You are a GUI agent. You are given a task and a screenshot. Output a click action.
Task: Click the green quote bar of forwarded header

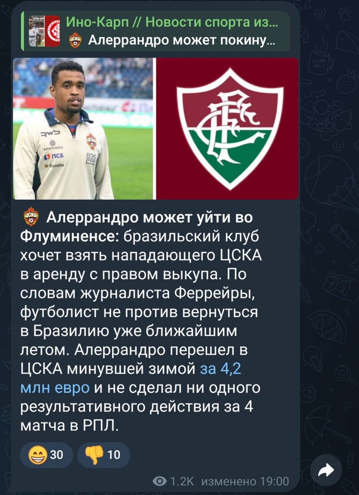pyautogui.click(x=22, y=31)
